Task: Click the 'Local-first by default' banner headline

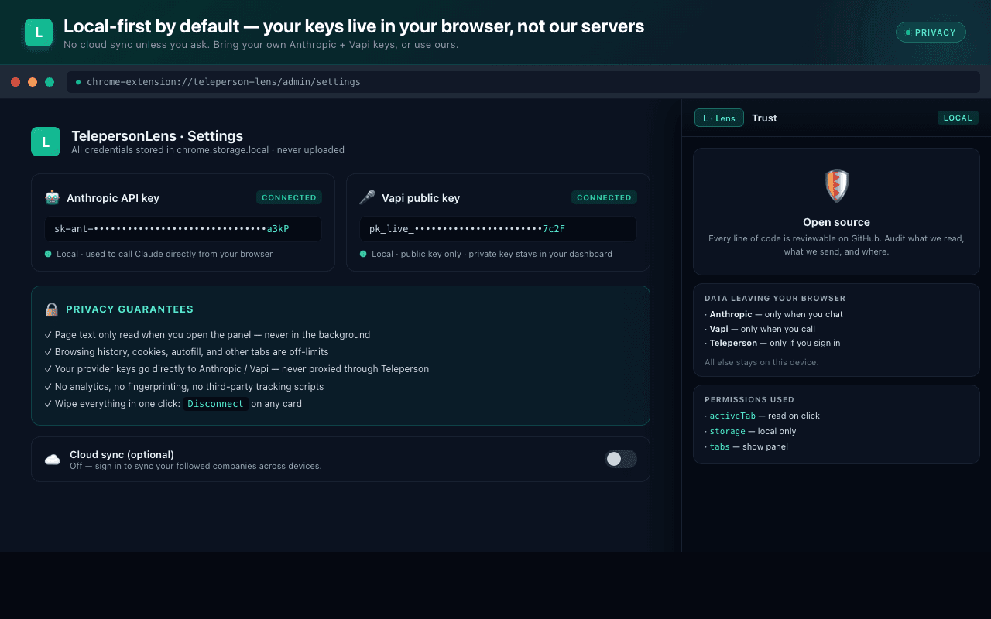Action: click(354, 26)
